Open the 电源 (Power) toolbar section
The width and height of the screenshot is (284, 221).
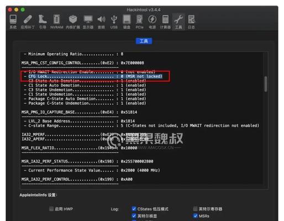(152, 22)
